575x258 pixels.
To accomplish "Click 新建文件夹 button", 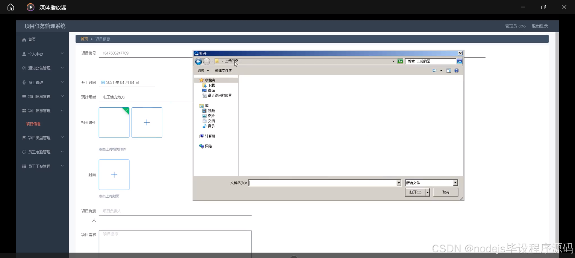I will point(223,71).
